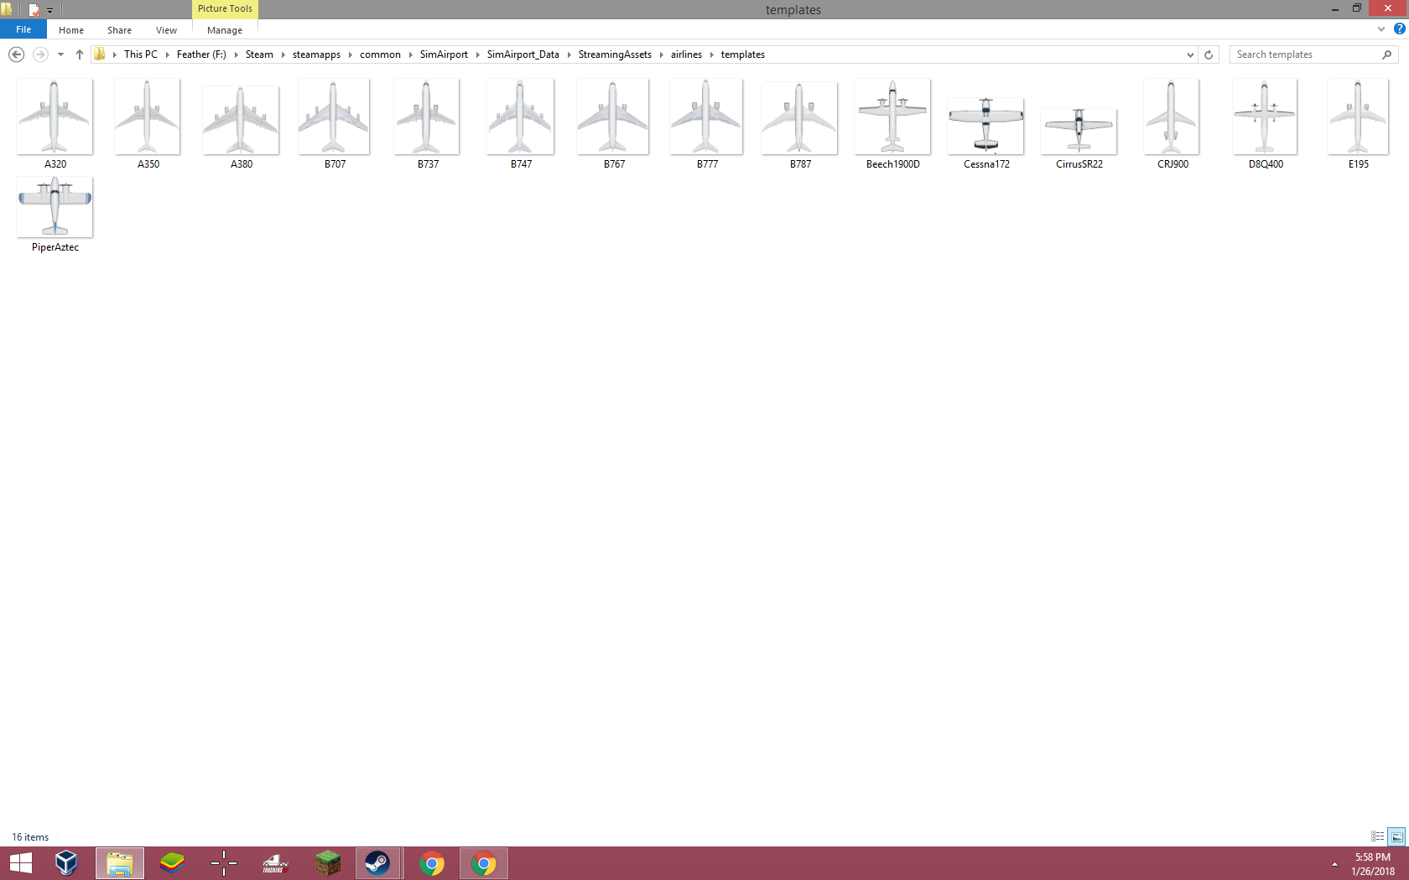Go back to the previous folder
Screen dimensions: 1409x880
[x=16, y=54]
